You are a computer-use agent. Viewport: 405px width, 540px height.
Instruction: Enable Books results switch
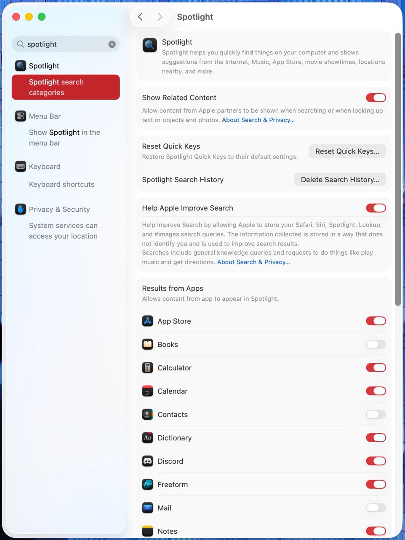pos(376,344)
